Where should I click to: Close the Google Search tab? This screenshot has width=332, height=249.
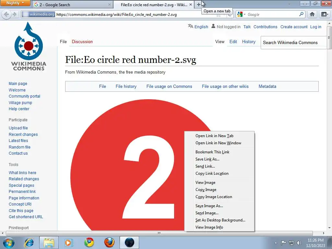coord(109,5)
